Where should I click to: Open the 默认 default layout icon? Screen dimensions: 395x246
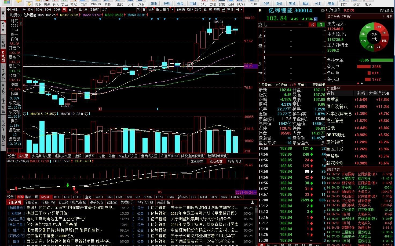click(368, 3)
